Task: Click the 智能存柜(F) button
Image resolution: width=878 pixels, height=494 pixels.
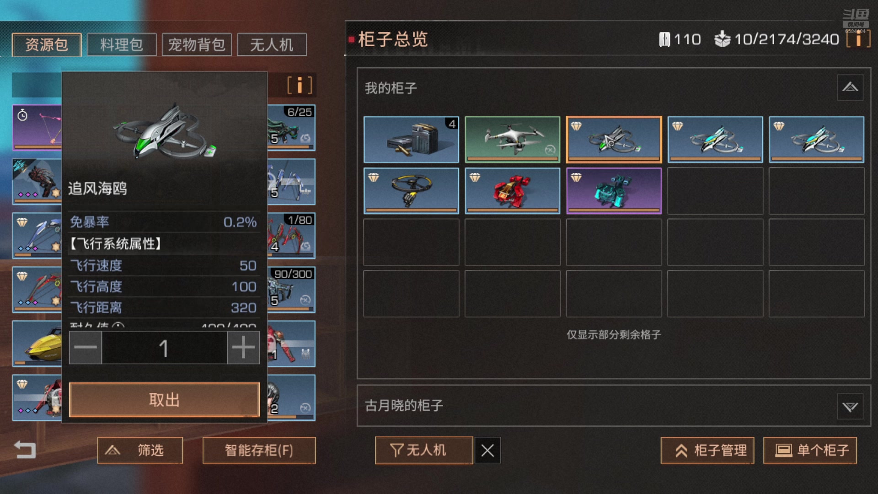Action: click(259, 451)
